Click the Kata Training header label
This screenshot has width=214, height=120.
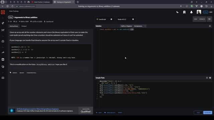click(14, 11)
